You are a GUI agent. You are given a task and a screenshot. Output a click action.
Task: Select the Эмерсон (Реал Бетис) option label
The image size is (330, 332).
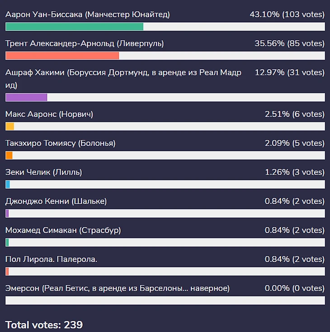coord(118,288)
